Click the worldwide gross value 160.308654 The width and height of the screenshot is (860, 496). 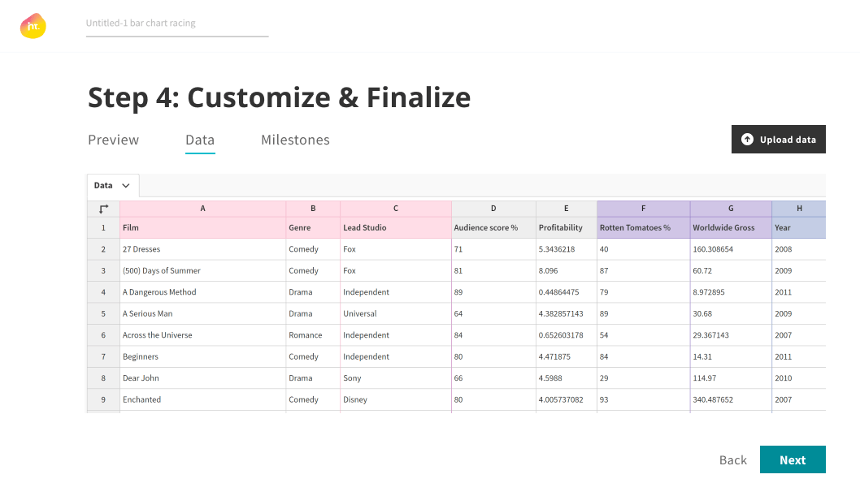pyautogui.click(x=731, y=249)
